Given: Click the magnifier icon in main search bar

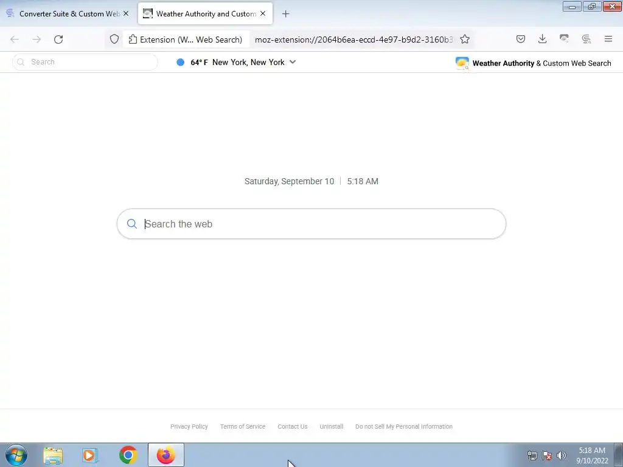Looking at the screenshot, I should 132,224.
